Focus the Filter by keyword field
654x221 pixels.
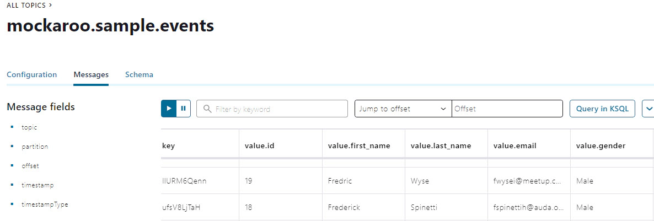coord(272,109)
